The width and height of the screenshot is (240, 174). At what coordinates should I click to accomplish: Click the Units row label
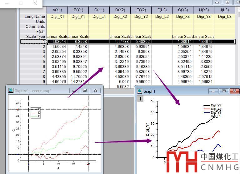click(33, 22)
